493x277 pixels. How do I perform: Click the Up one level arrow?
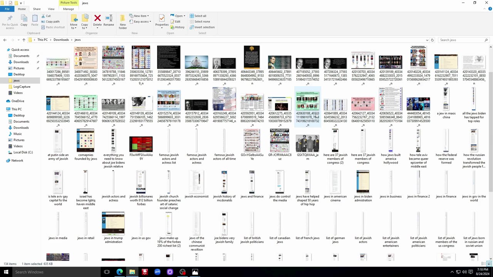23,40
